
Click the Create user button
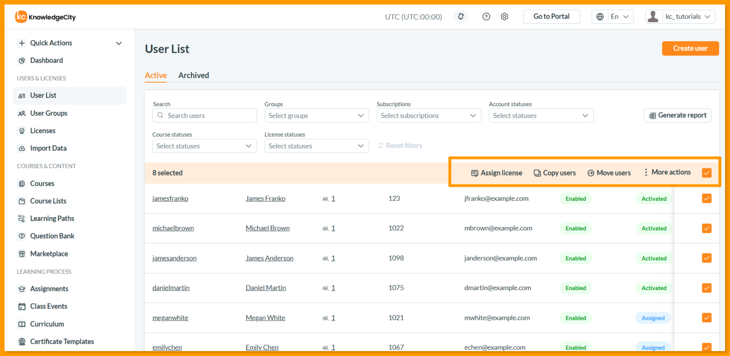[x=690, y=48]
